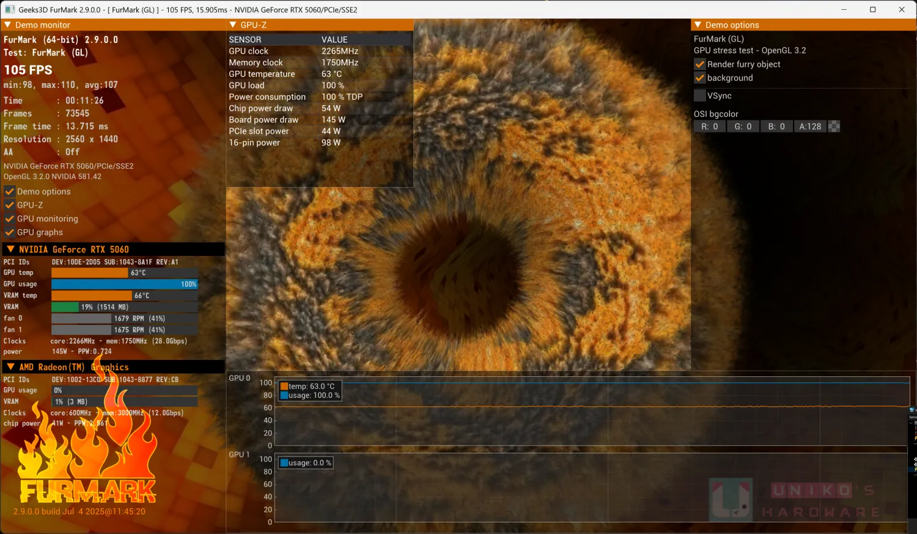Click the blue usage legend icon for GPU 1
This screenshot has width=917, height=534.
(284, 463)
